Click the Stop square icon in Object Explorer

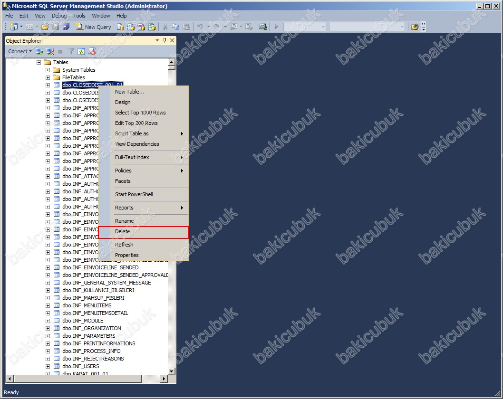point(60,51)
